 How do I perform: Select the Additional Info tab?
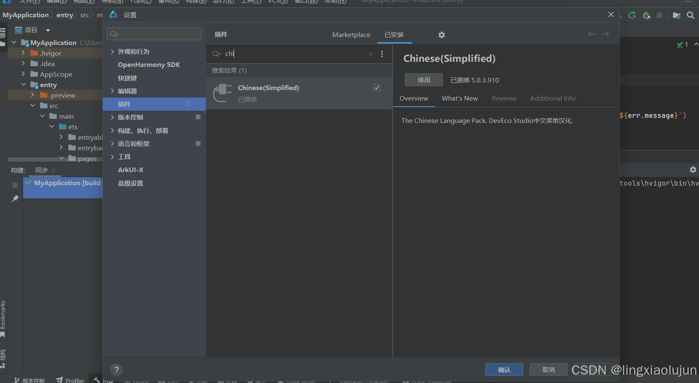[552, 98]
